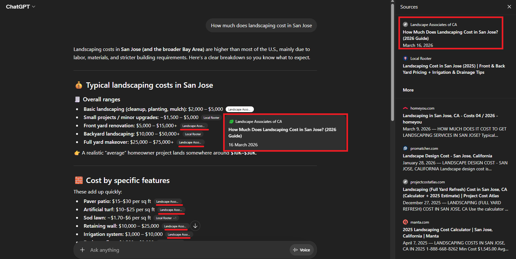Click the '16 March 2026' date in citation popup
Viewport: 516px width, 259px height.
[243, 145]
